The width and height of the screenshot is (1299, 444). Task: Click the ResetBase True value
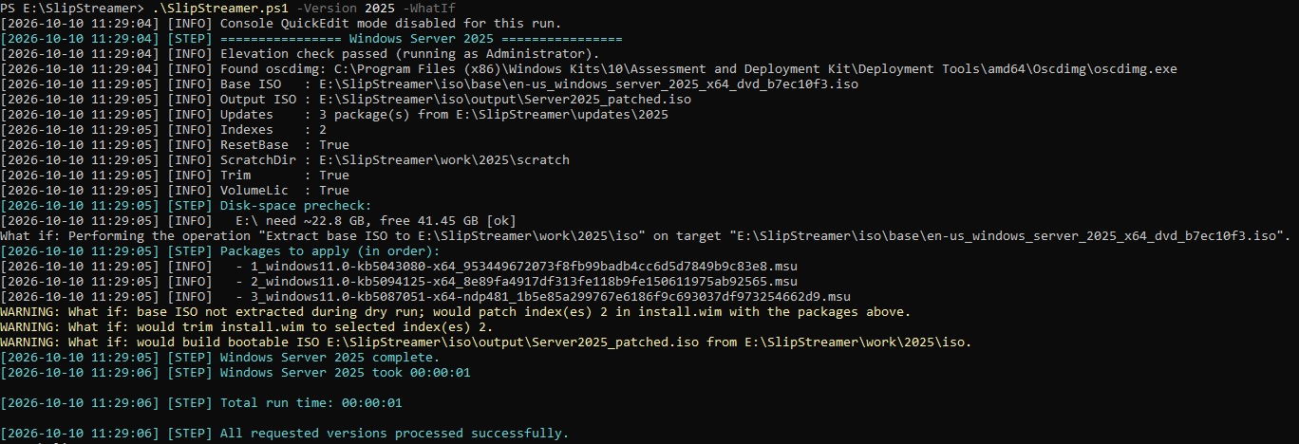(334, 145)
